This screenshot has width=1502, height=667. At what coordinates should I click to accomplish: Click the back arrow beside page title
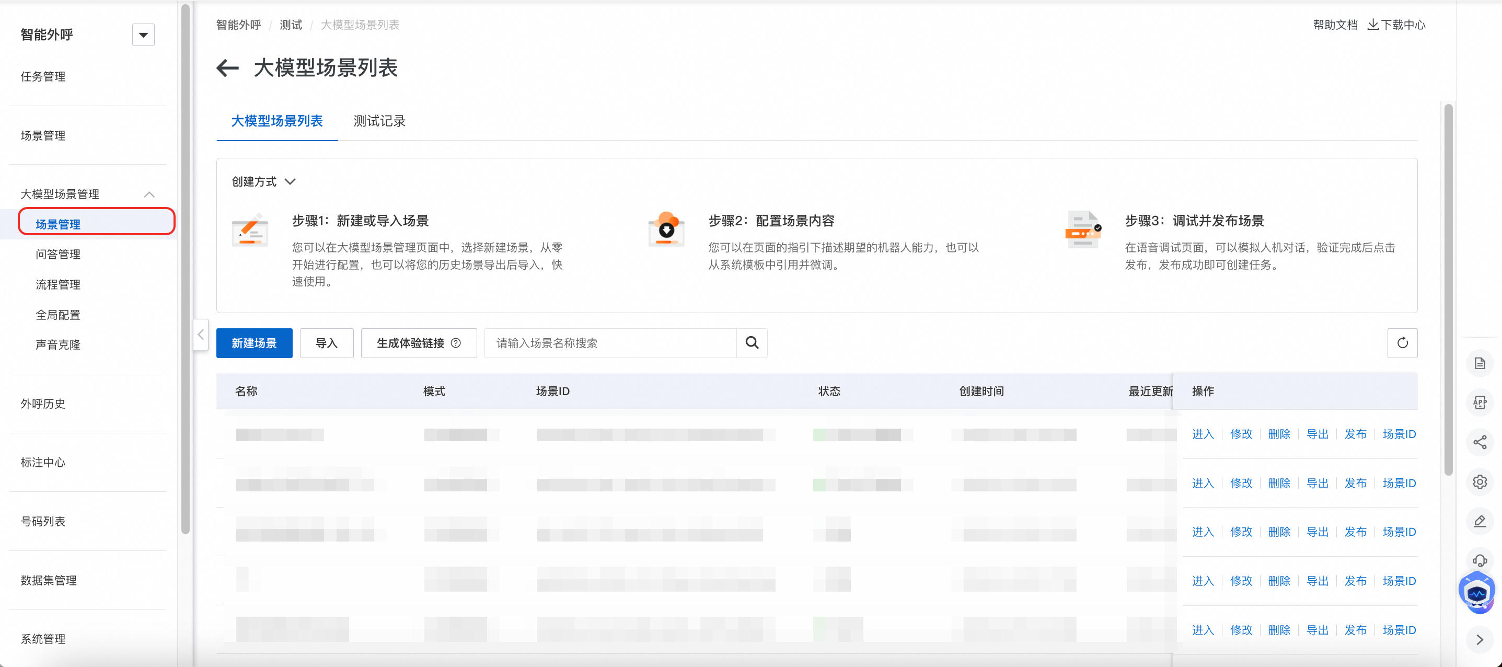pos(227,68)
